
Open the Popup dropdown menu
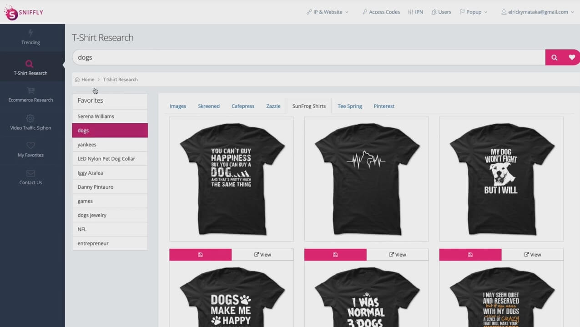point(474,12)
